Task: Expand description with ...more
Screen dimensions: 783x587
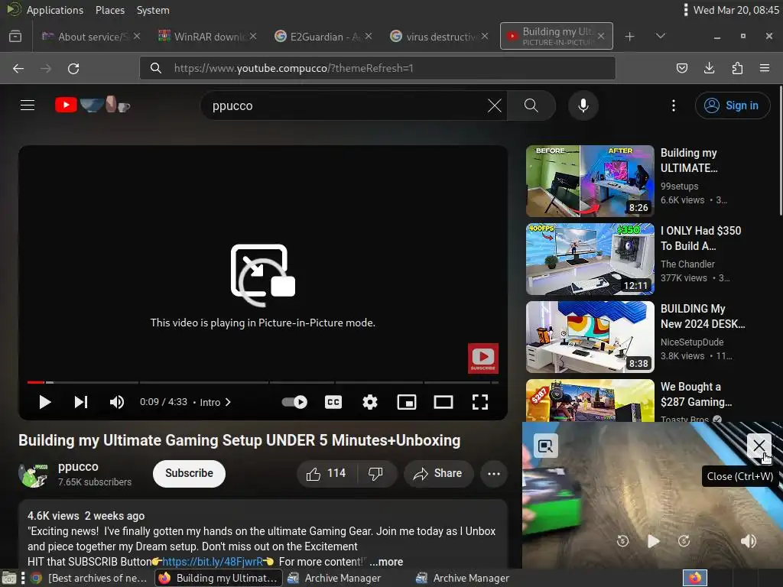Action: click(x=386, y=562)
